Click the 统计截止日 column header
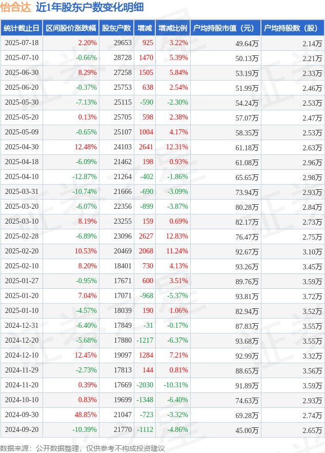 22,28
